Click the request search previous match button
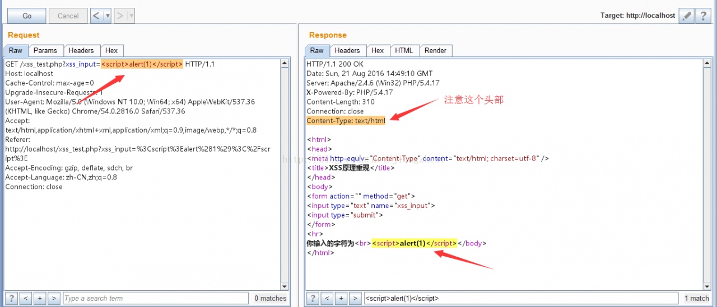Viewport: 717px width, 307px height. point(26,298)
